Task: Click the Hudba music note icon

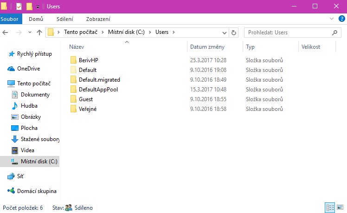Action: [x=14, y=106]
